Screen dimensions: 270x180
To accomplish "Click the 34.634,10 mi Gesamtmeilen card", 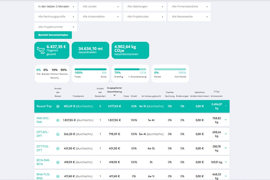I will (90, 50).
